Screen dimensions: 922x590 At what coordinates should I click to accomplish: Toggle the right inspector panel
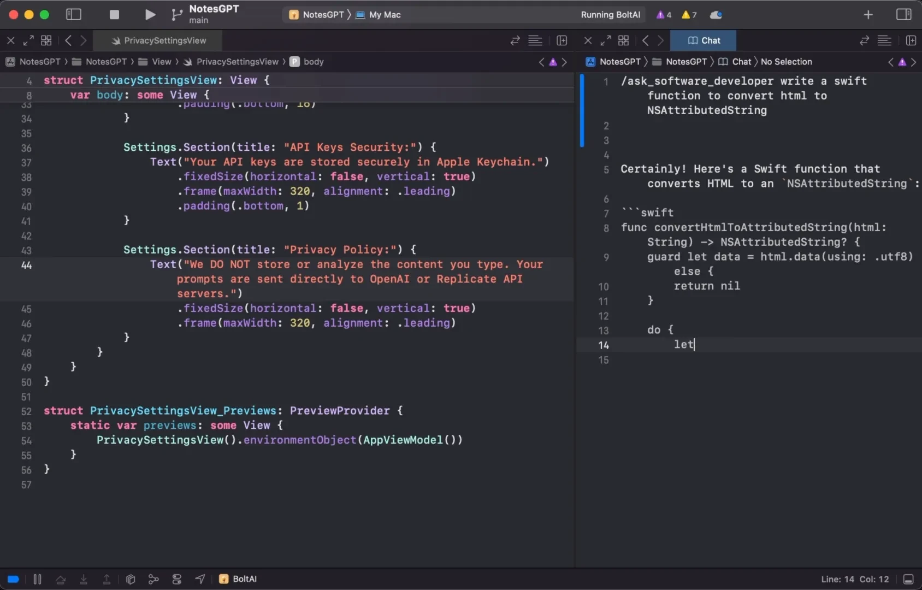click(x=904, y=15)
